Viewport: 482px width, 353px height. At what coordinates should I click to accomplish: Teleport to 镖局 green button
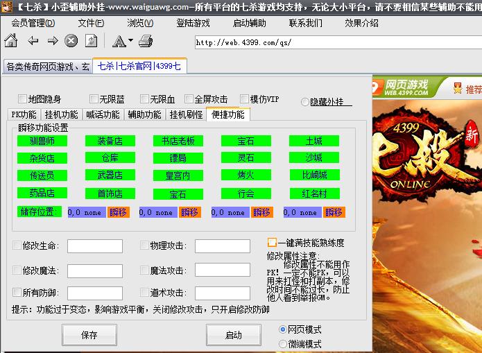coord(178,158)
